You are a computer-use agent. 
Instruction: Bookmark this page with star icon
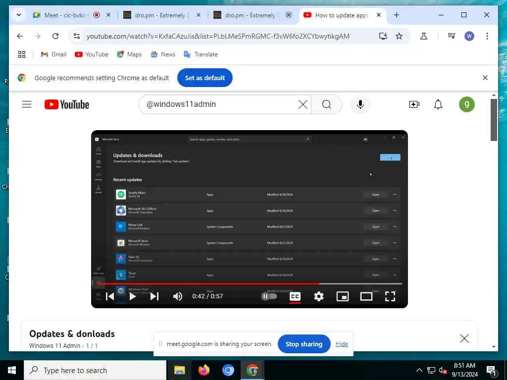coord(399,36)
